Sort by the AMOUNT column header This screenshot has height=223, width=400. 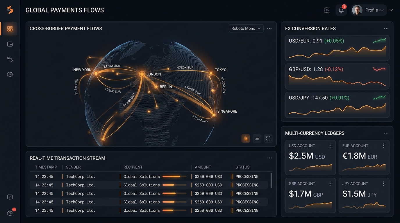pos(203,167)
